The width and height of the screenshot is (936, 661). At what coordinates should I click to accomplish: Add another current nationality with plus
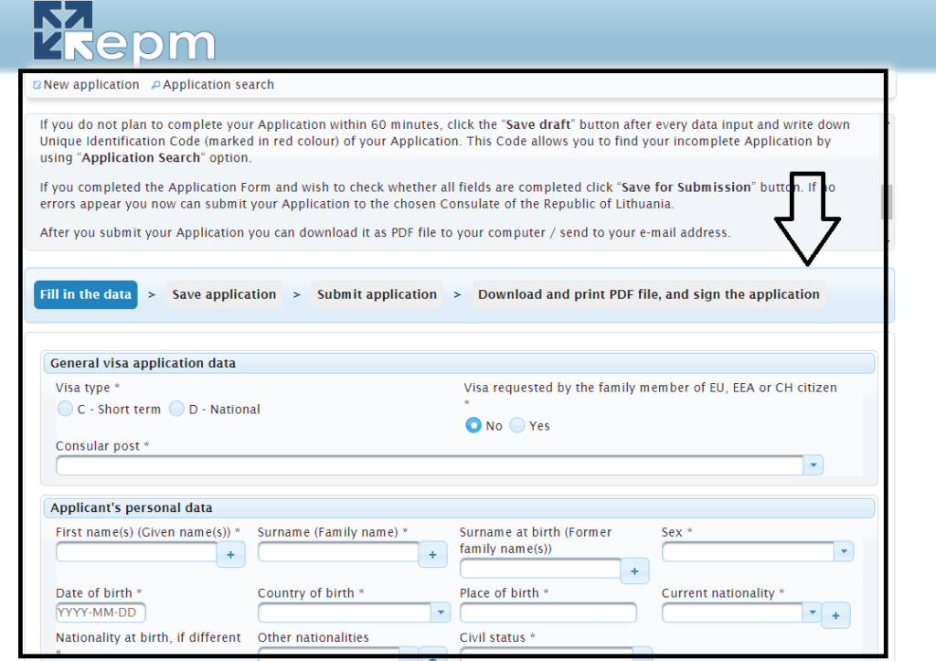click(x=835, y=615)
